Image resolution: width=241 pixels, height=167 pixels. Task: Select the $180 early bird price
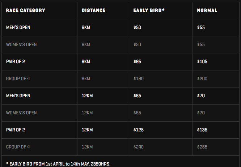click(x=139, y=79)
